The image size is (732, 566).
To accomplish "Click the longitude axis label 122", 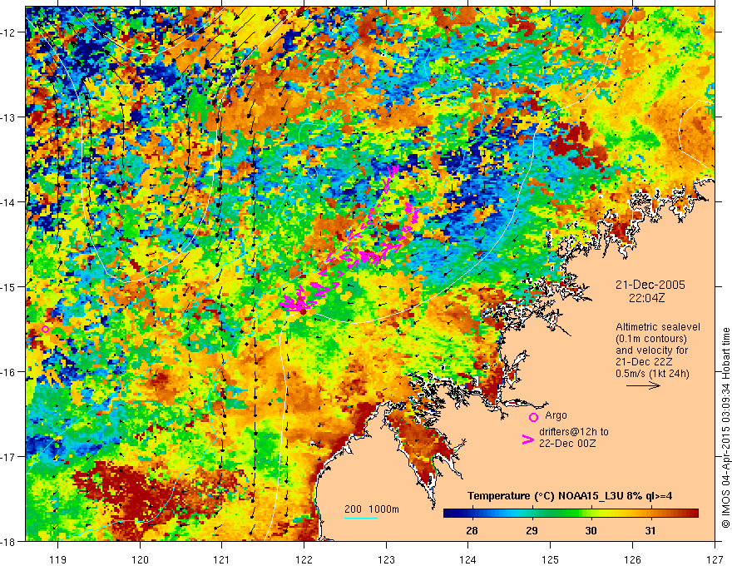I will (304, 559).
